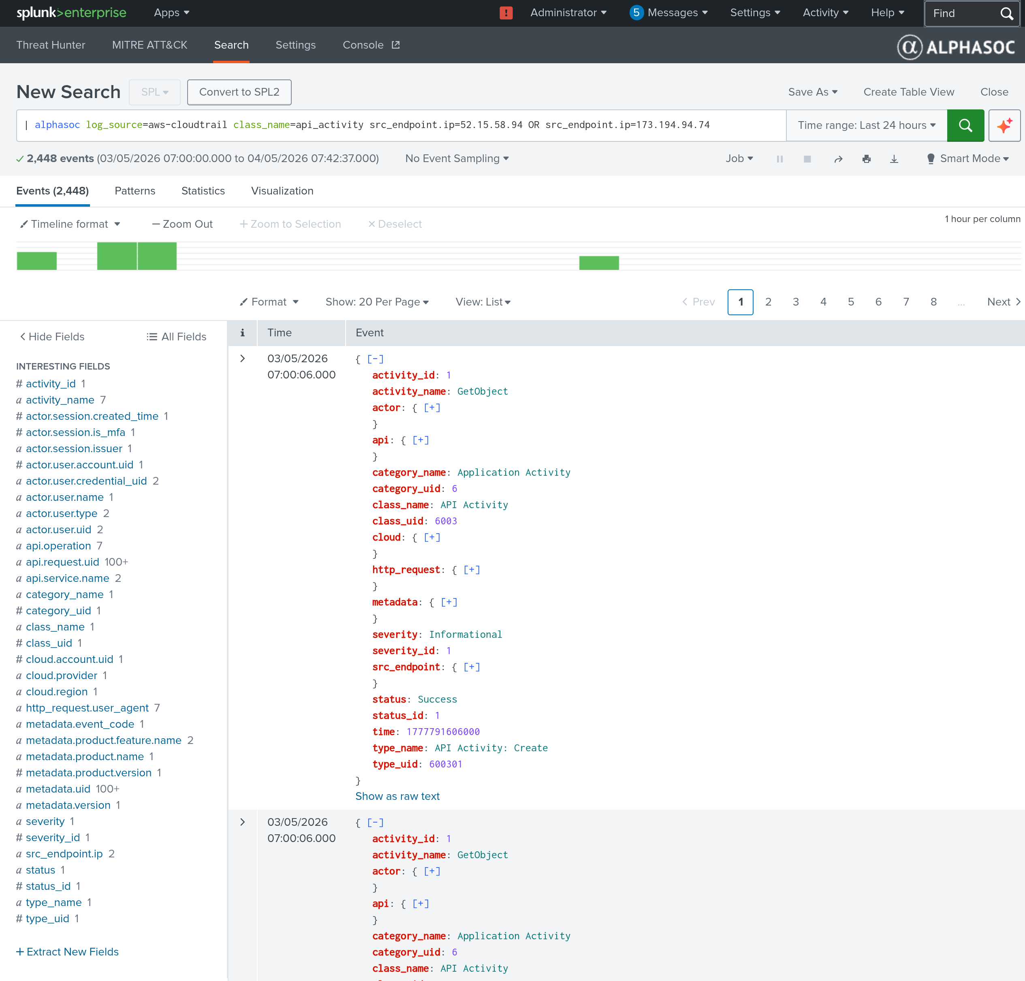Switch to MITRE ATT&CK tab

(x=149, y=45)
